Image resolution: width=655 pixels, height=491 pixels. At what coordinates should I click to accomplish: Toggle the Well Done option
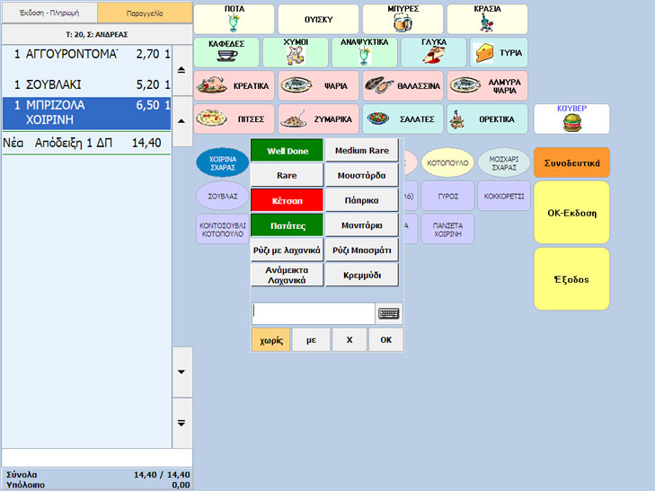pyautogui.click(x=286, y=151)
